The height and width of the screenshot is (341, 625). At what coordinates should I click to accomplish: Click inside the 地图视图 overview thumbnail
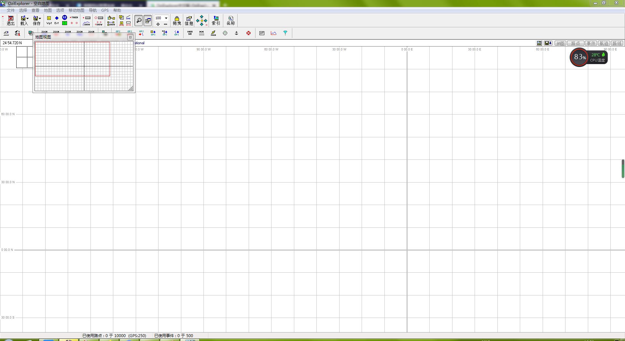tap(84, 66)
